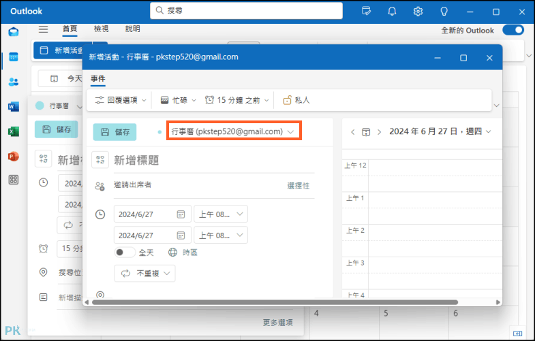Screen dimensions: 535x341
Task: Click the scrollbar right arrow in event window
Action: 498,302
